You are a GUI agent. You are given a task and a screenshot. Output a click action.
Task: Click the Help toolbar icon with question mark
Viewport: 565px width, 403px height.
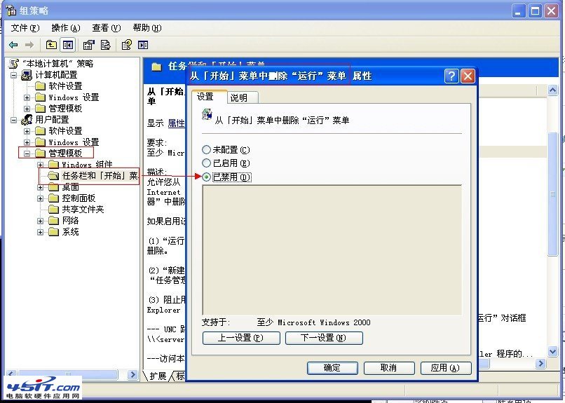[126, 45]
